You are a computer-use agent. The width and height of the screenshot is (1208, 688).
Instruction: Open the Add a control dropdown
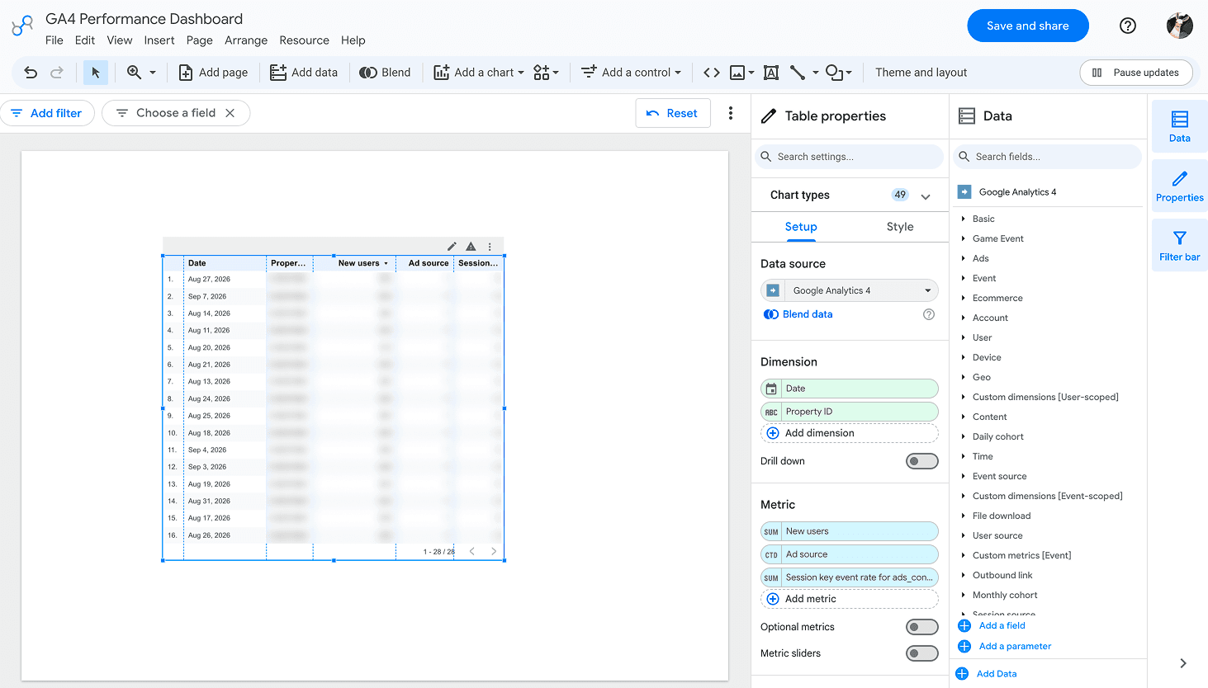pos(631,73)
